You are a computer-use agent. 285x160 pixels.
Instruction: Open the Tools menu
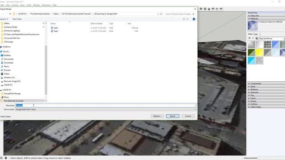[29, 5]
